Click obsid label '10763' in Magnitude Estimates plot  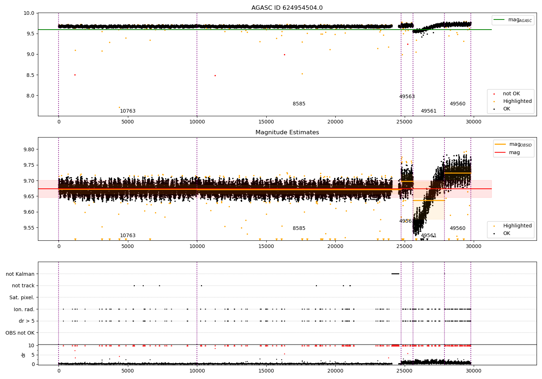[128, 236]
